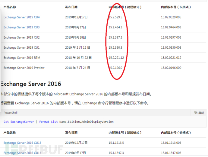Select short build number 15.2.529.5
This screenshot has width=208, height=157.
[x=115, y=17]
